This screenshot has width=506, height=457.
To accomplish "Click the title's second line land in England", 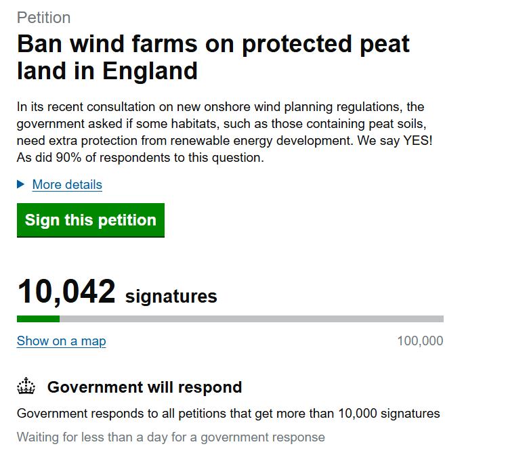I will coord(107,70).
